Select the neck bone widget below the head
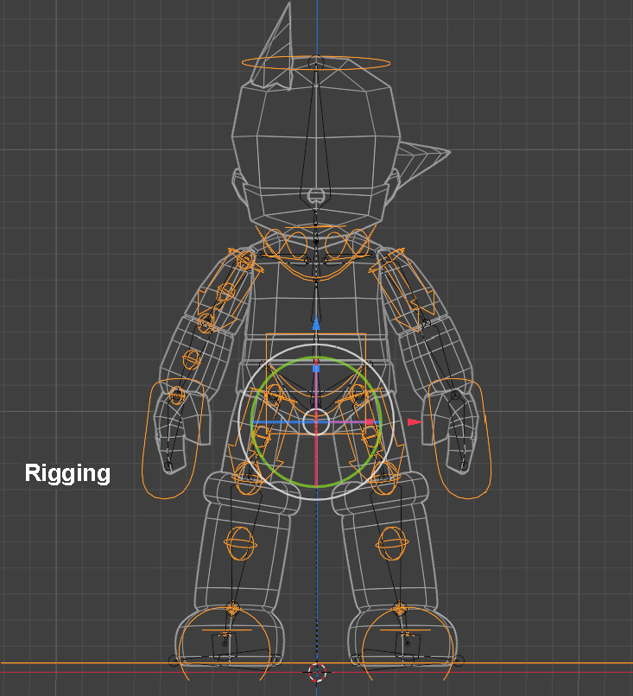The height and width of the screenshot is (696, 633). [316, 195]
